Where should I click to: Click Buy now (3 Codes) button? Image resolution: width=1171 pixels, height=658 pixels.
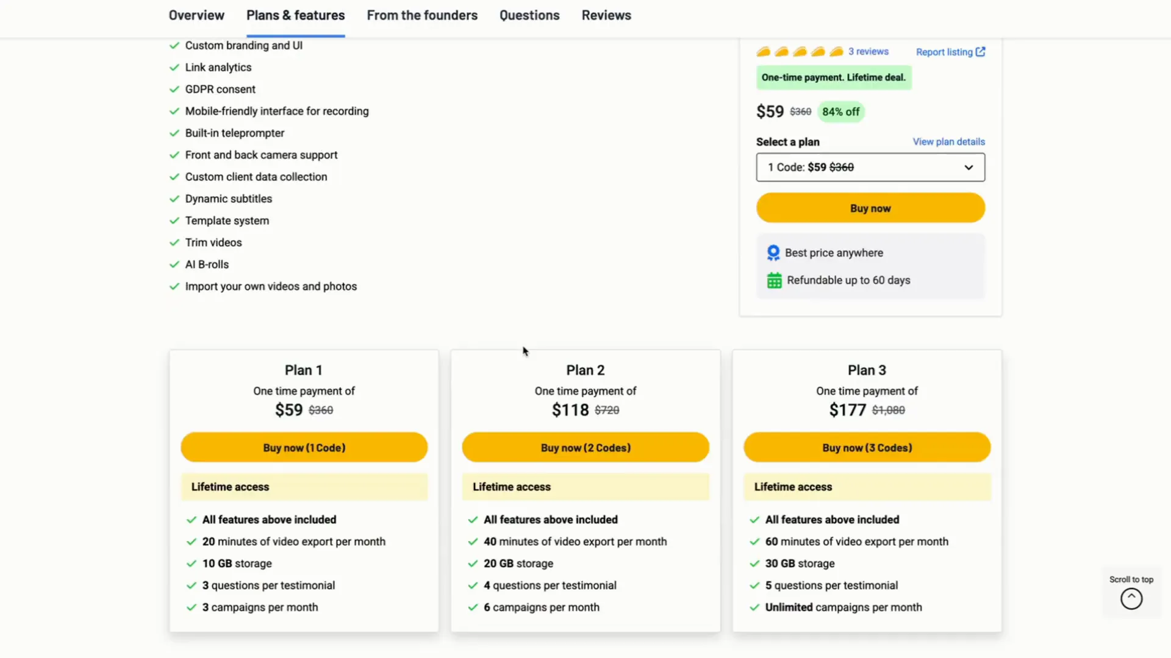pos(867,448)
